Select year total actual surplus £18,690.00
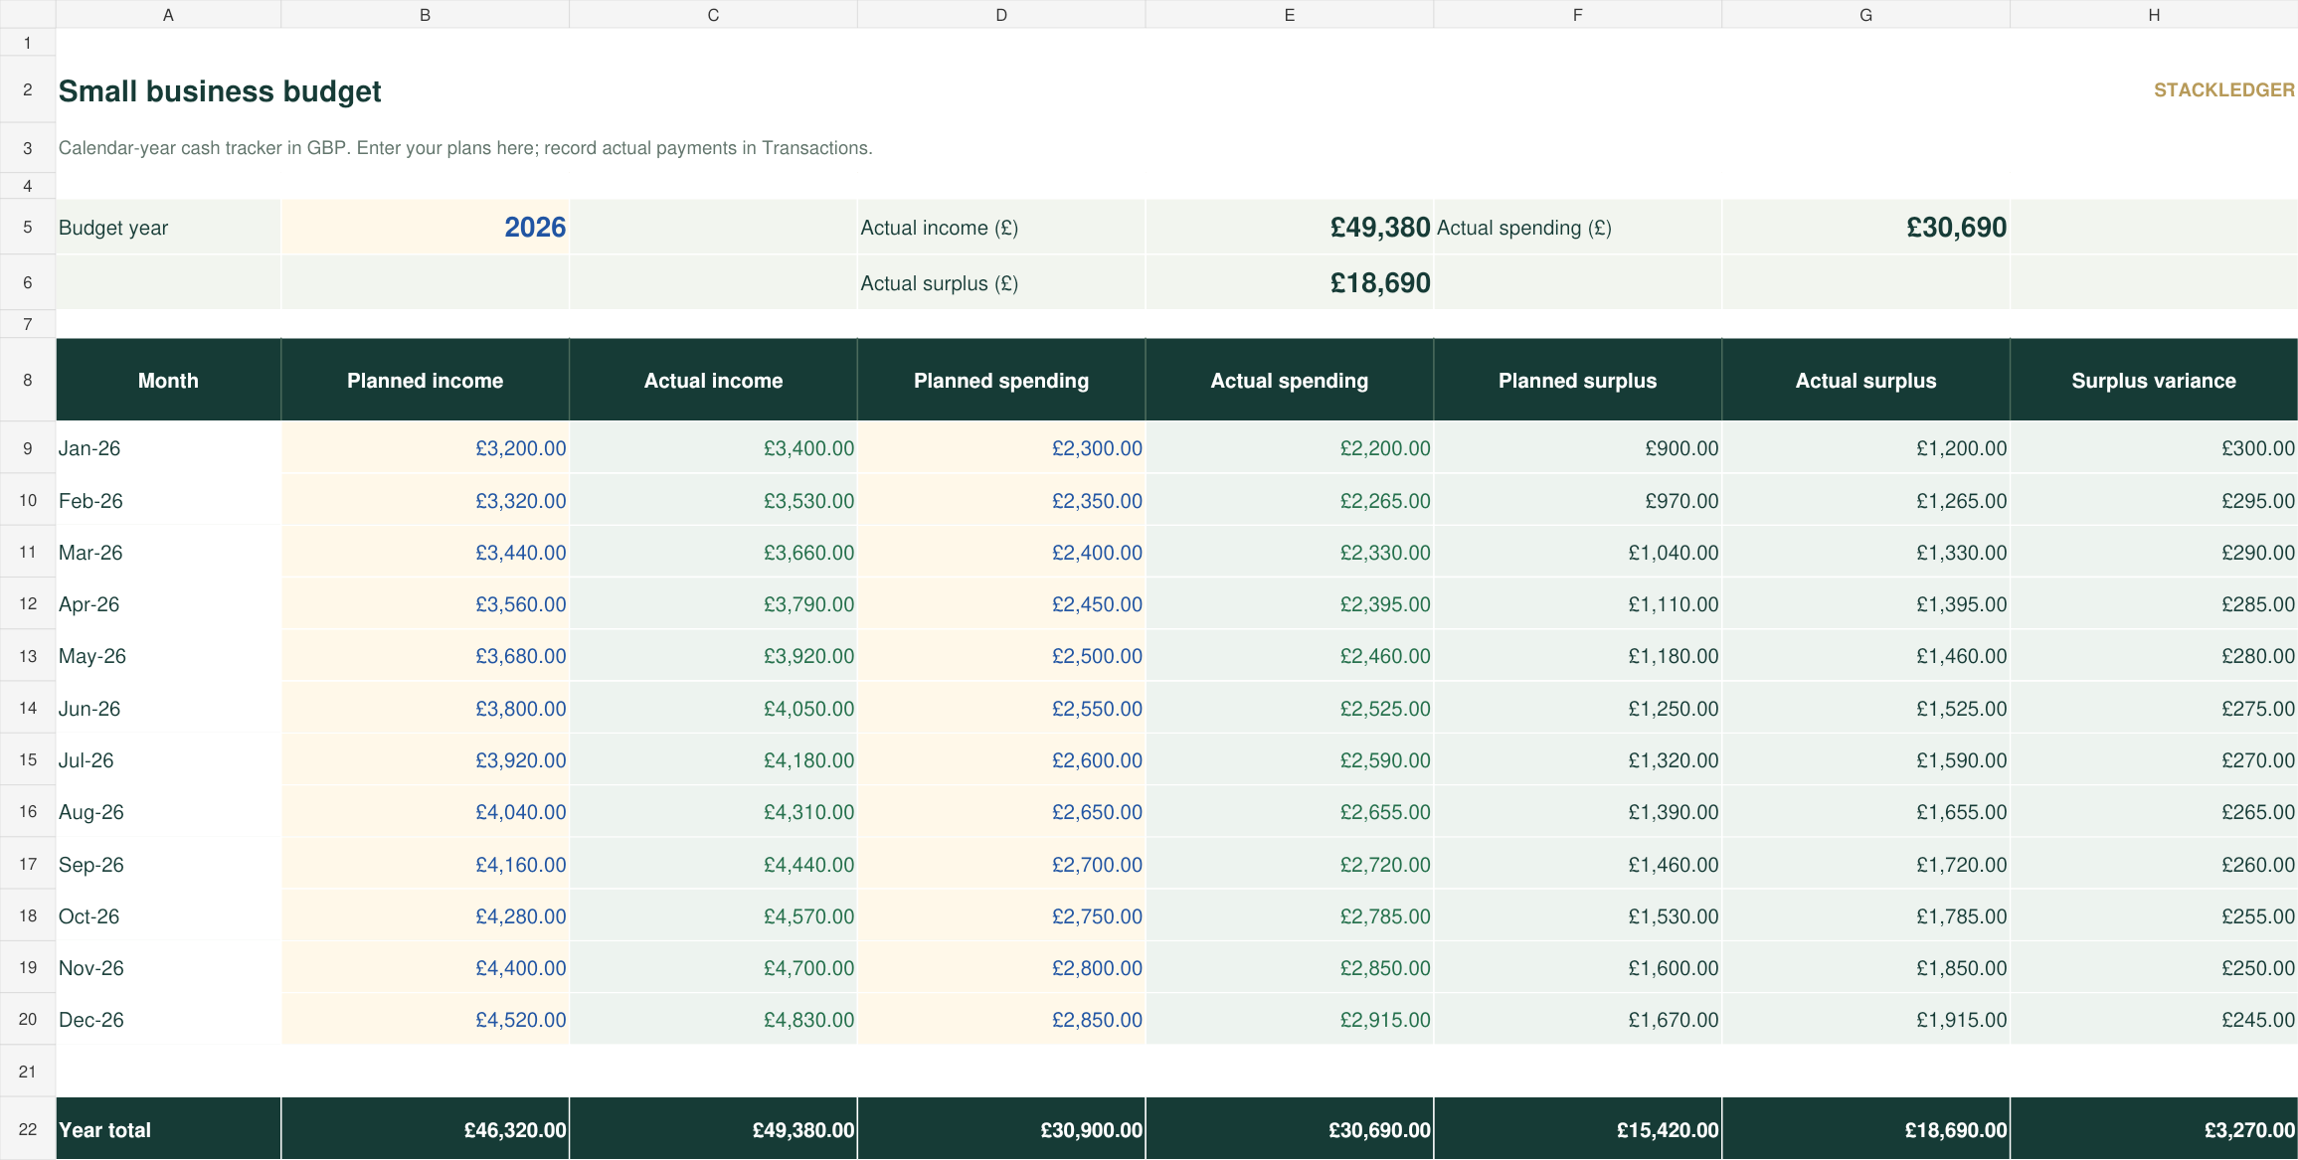Viewport: 2298px width, 1160px height. (1865, 1129)
